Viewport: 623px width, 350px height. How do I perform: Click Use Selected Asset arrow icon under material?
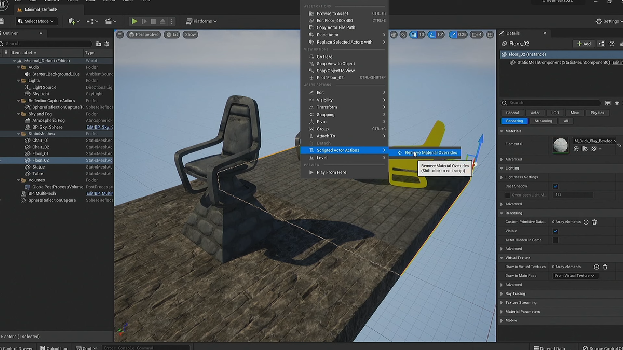(x=576, y=149)
